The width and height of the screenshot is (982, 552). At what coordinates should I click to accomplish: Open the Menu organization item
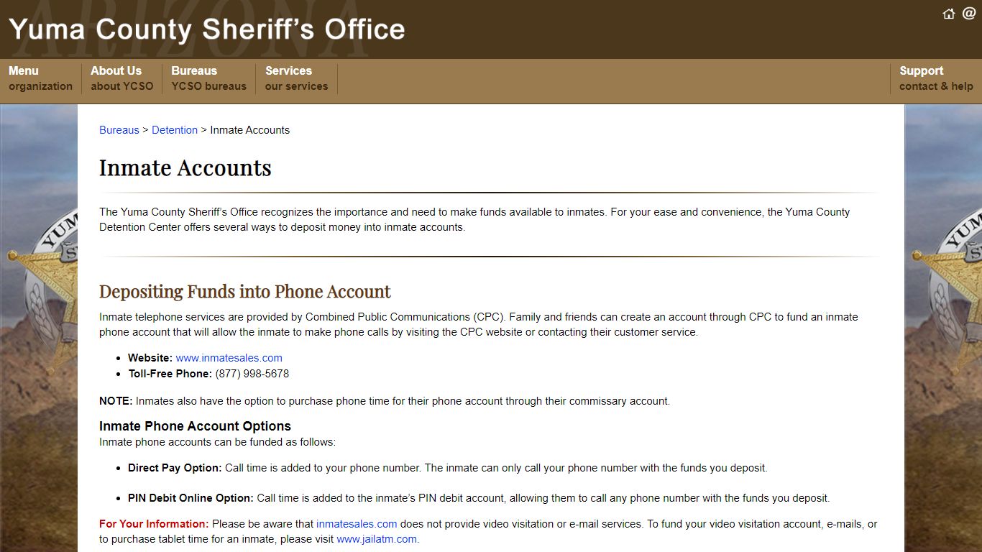[x=40, y=78]
